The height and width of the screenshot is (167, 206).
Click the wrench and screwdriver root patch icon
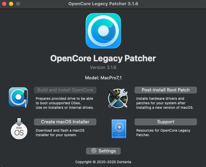tap(118, 98)
